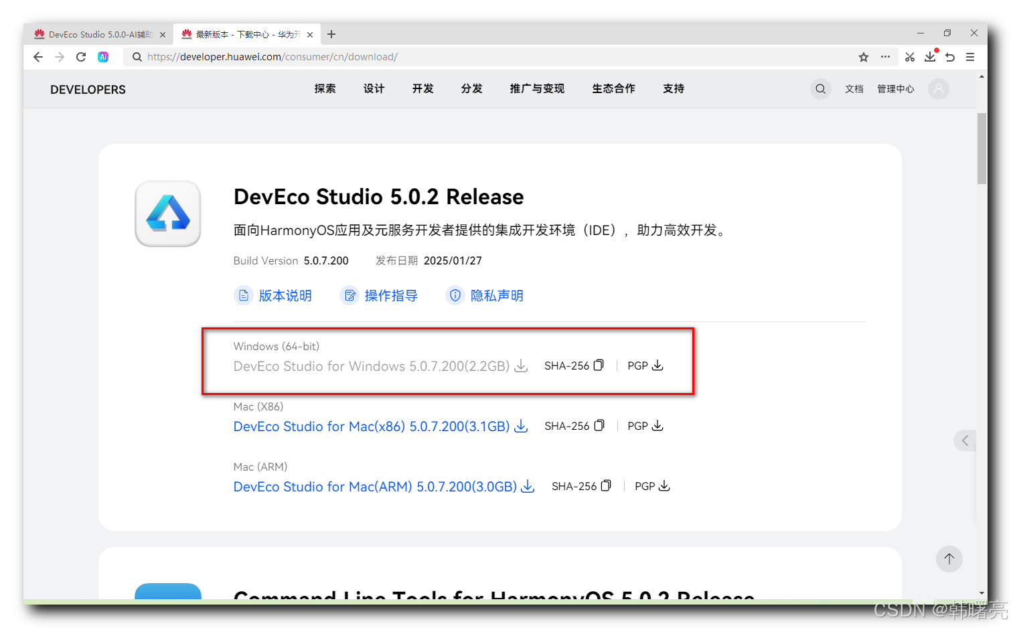Click the Build Version 5.0.7.200 text
Image resolution: width=1011 pixels, height=628 pixels.
291,260
